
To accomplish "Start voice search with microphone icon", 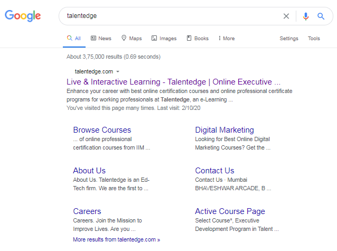I will (x=305, y=16).
